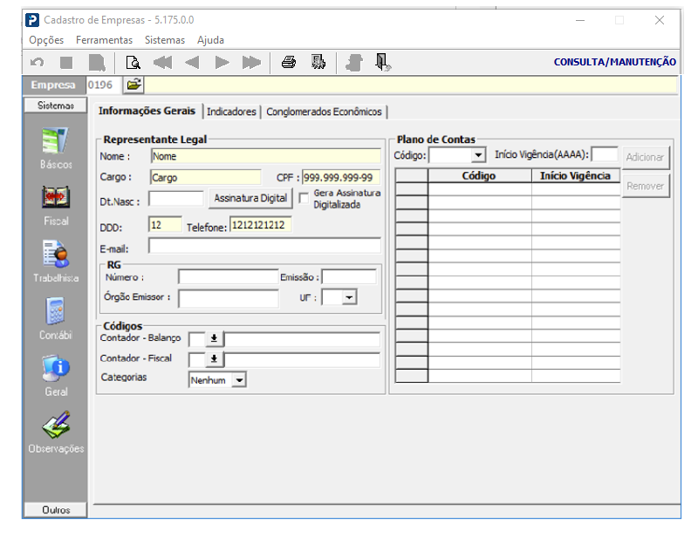Click the exit door toolbar icon

(x=382, y=62)
